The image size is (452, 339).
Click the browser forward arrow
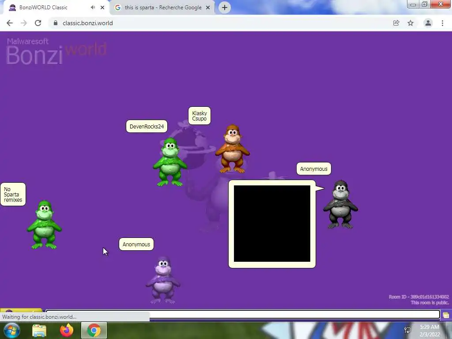pos(24,23)
